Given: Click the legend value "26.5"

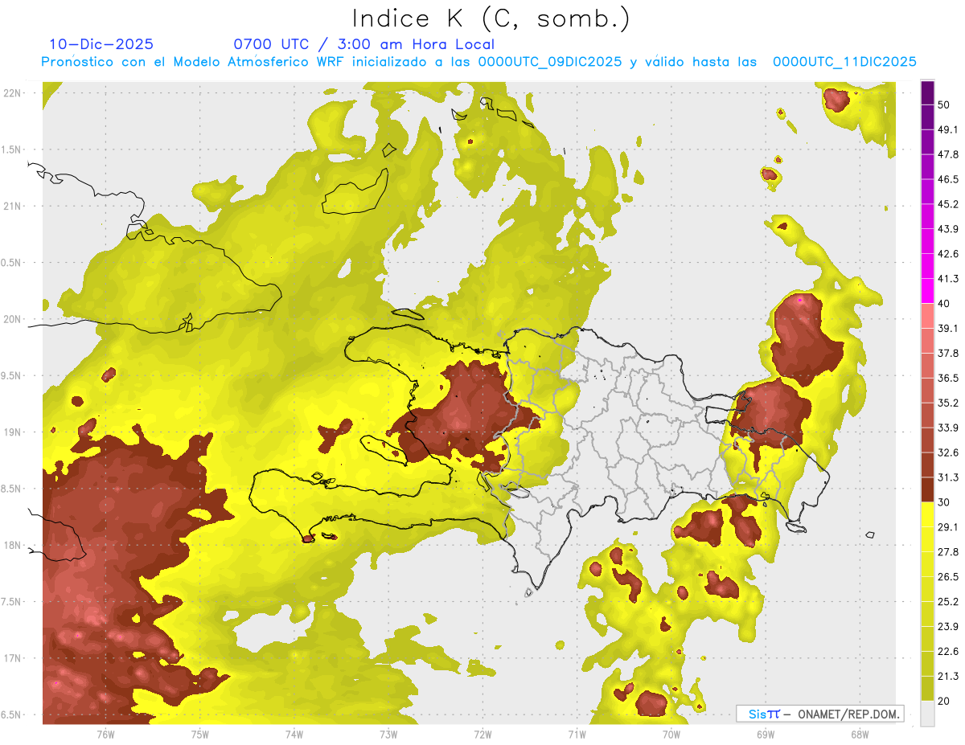Looking at the screenshot, I should click(948, 577).
